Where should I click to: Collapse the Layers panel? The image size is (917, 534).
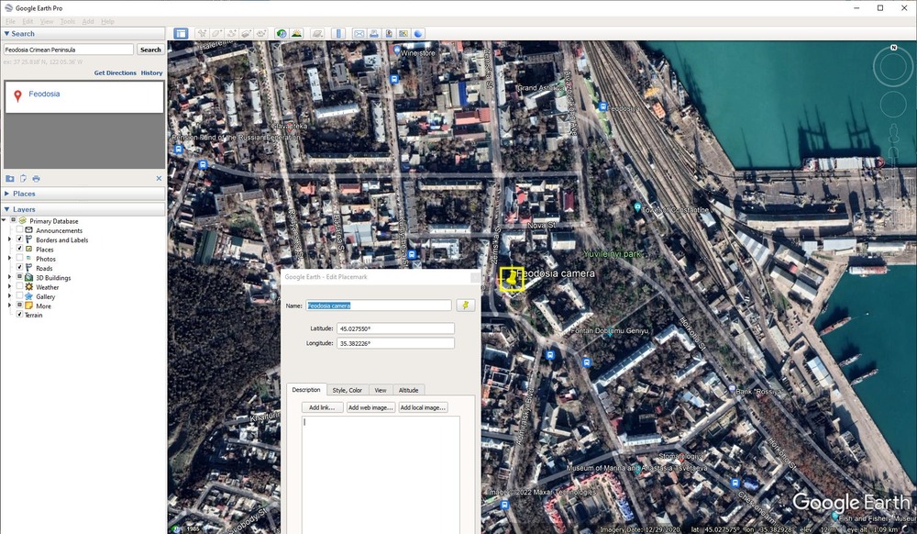(83, 209)
